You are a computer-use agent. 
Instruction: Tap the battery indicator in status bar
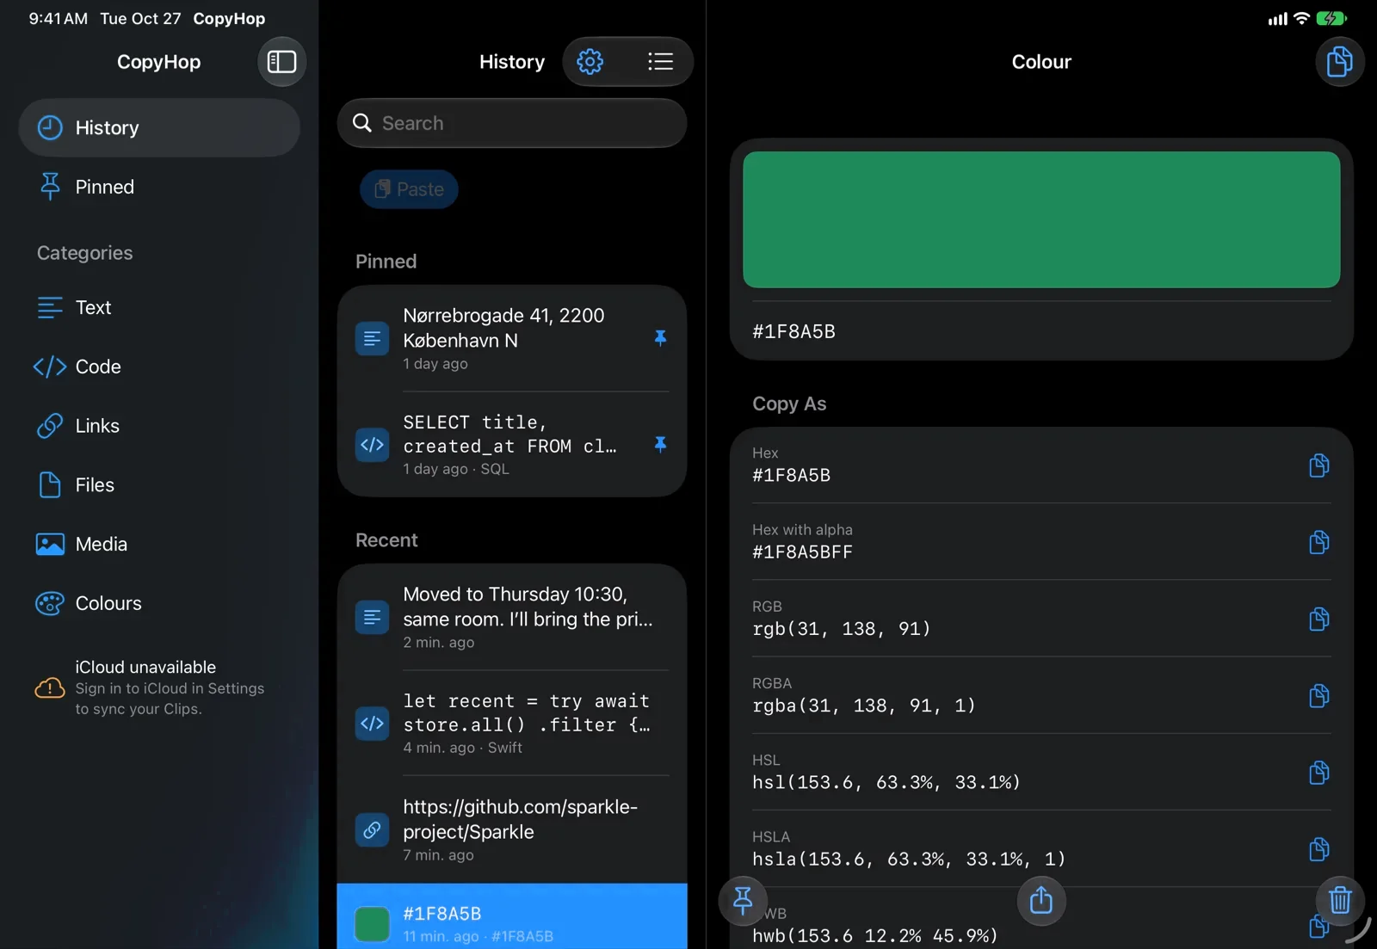(1331, 18)
